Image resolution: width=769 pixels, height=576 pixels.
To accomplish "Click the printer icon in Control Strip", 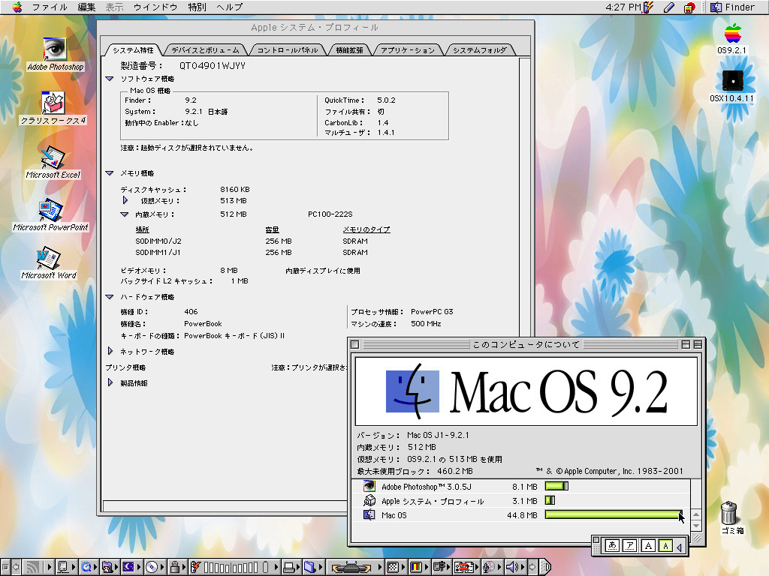I will pos(288,568).
